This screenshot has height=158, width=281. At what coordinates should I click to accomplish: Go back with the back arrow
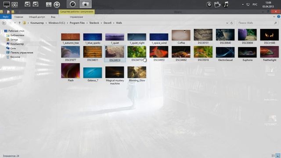pos(4,23)
